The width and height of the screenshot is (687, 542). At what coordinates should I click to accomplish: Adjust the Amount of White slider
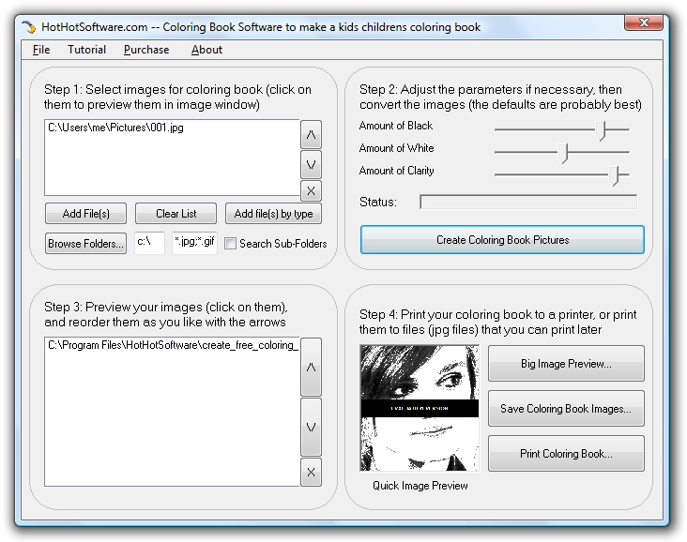(x=563, y=153)
